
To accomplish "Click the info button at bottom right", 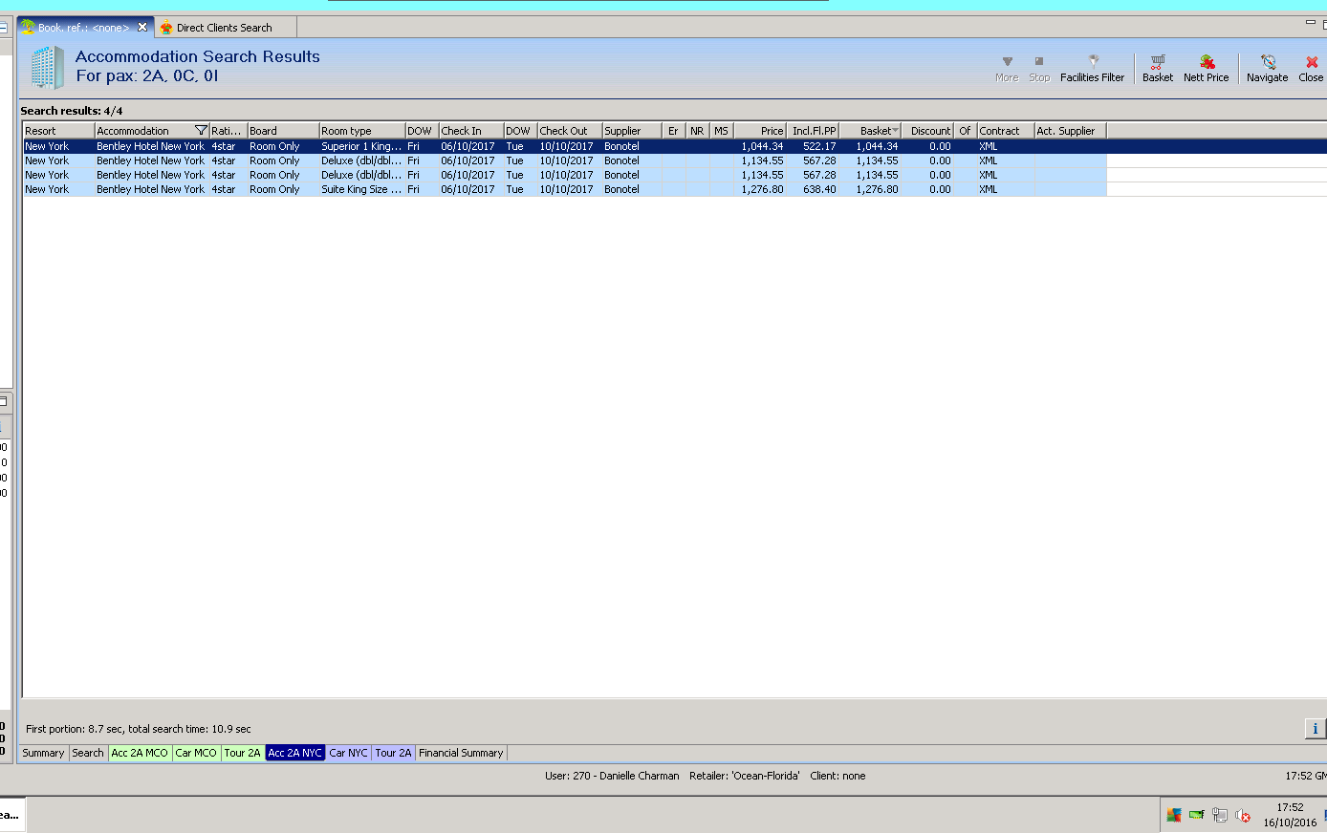I will pyautogui.click(x=1315, y=729).
